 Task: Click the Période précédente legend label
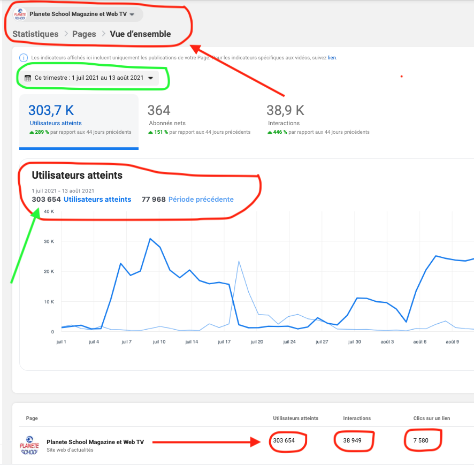click(x=201, y=199)
